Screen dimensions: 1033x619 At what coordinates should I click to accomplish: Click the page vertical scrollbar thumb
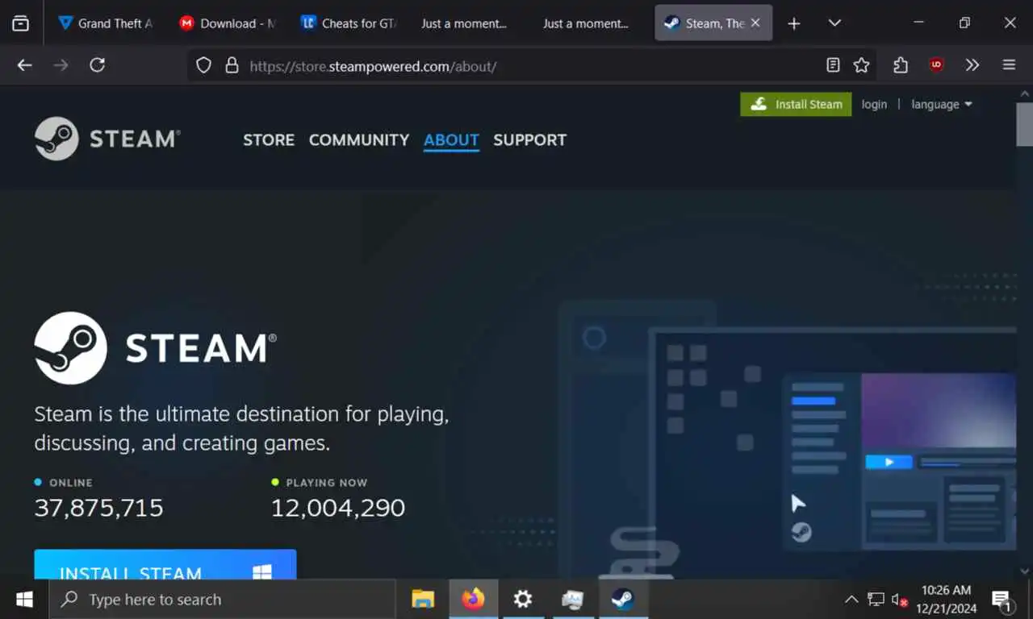pos(1025,125)
